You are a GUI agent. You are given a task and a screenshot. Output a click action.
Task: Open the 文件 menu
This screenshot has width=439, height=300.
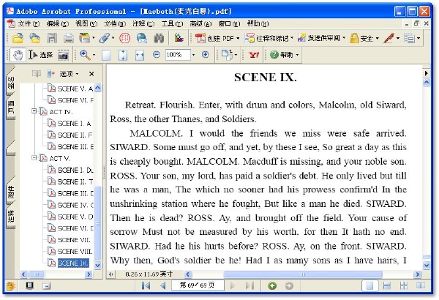[29, 23]
